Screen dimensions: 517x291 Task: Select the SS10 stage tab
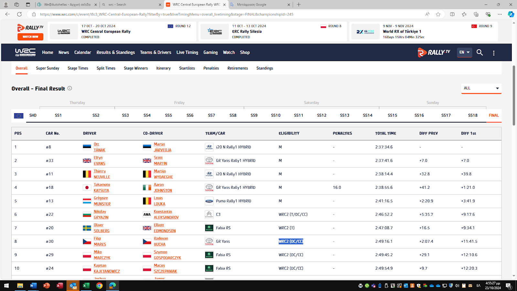click(x=276, y=115)
